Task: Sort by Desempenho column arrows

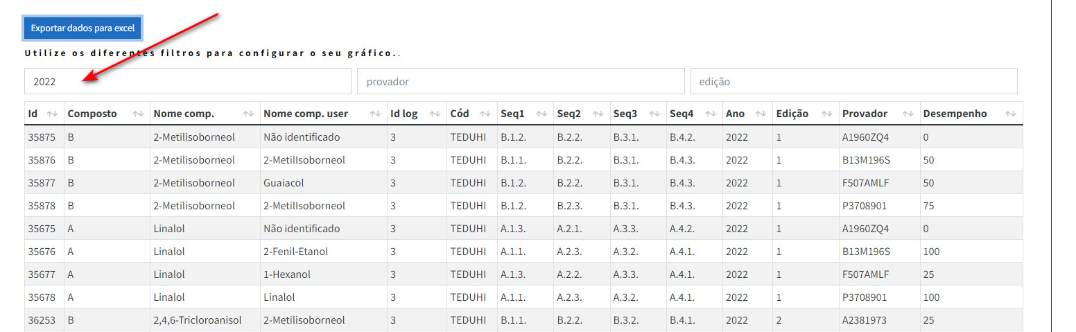Action: pyautogui.click(x=1010, y=114)
